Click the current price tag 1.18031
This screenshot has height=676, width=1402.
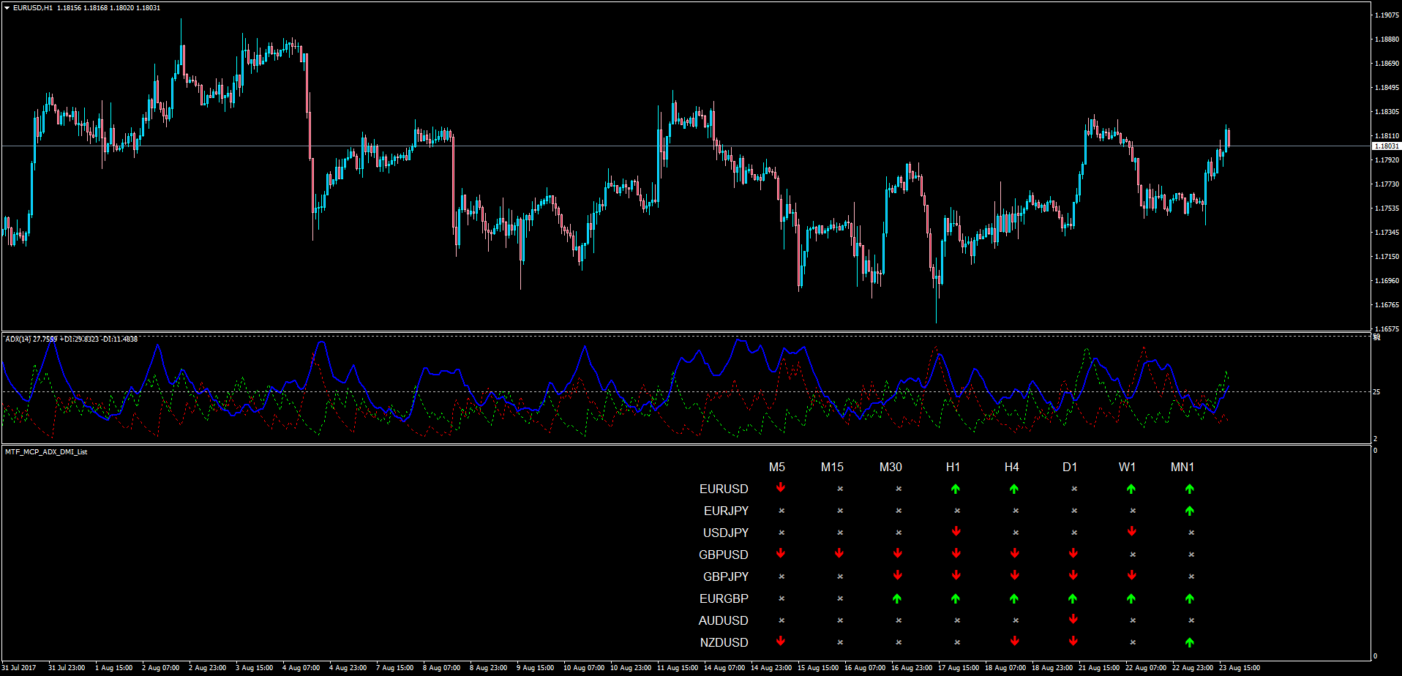pos(1386,146)
